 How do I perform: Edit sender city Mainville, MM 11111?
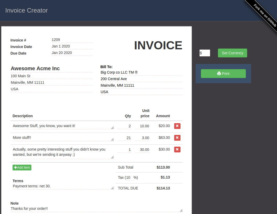click(52, 82)
